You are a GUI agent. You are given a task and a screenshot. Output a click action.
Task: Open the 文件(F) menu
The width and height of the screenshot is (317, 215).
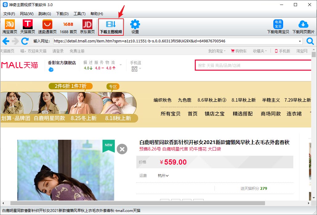coord(9,14)
